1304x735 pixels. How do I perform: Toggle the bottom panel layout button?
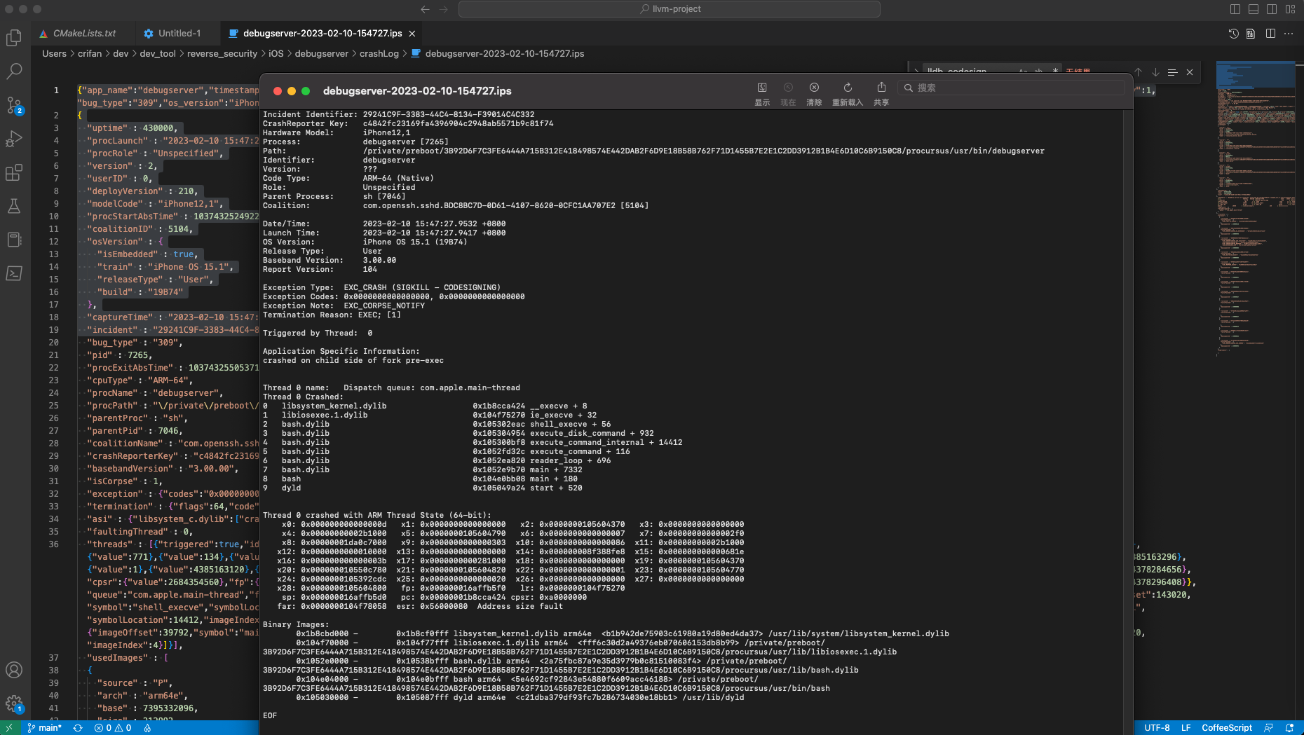pos(1254,9)
